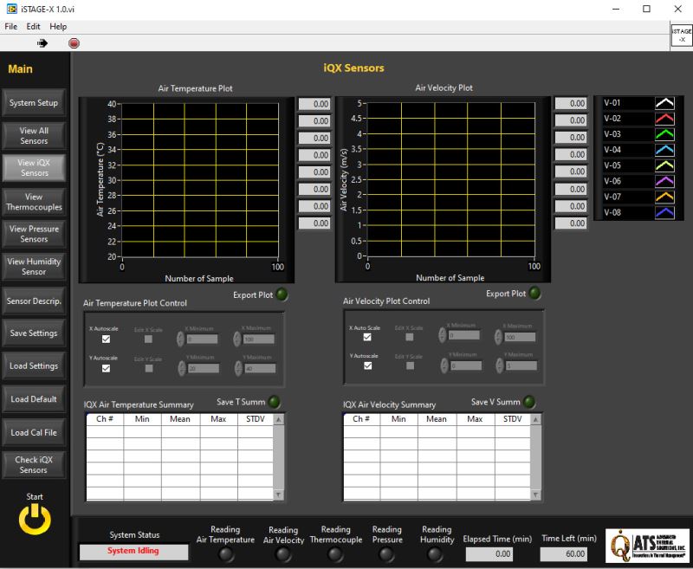Open the V-08 blue plot color swatch
Screen dimensions: 693x569
[664, 212]
